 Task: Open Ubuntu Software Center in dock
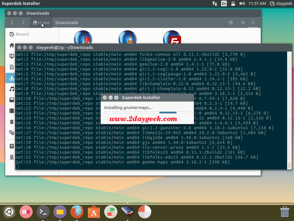point(94,212)
